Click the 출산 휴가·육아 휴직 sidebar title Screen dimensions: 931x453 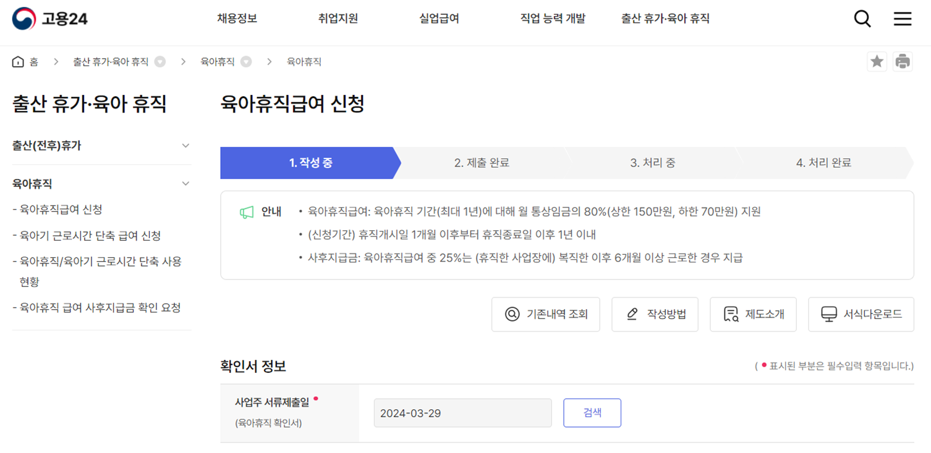coord(90,104)
